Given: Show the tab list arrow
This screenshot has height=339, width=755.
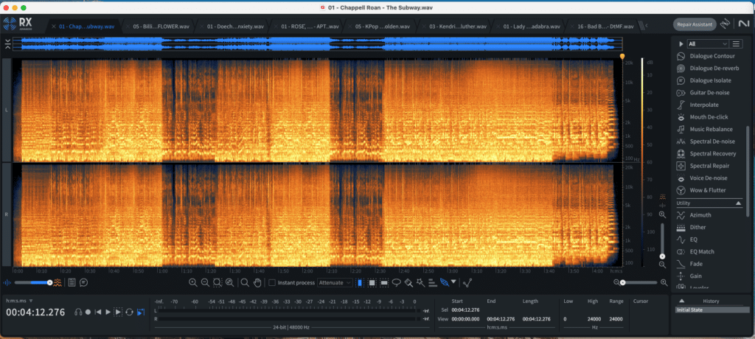Looking at the screenshot, I should [x=646, y=26].
